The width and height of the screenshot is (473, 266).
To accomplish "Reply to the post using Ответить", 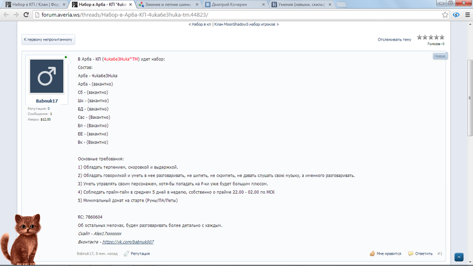I will tap(420, 254).
